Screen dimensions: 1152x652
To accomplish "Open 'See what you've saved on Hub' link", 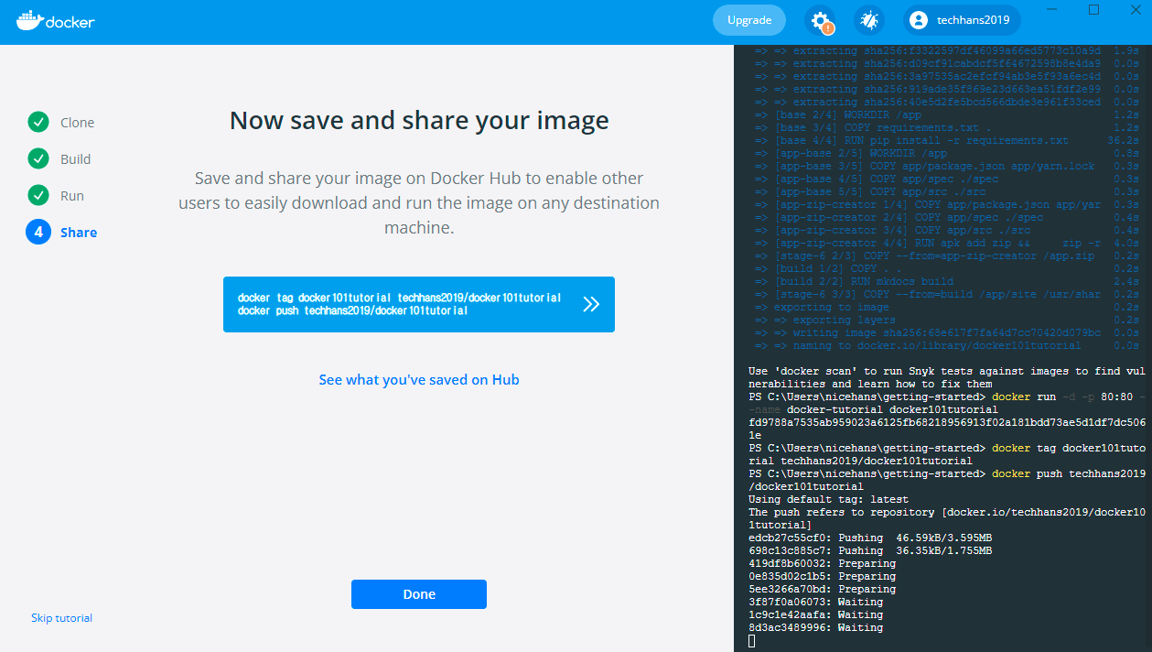I will click(419, 379).
